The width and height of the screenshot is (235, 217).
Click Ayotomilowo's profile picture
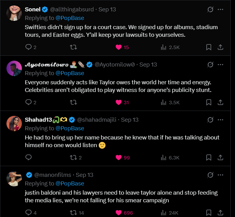[14, 68]
